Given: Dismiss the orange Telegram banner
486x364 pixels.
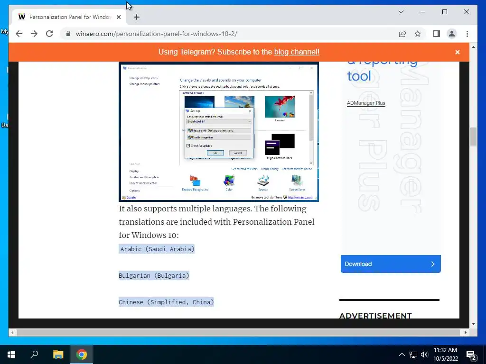Looking at the screenshot, I should pyautogui.click(x=457, y=52).
